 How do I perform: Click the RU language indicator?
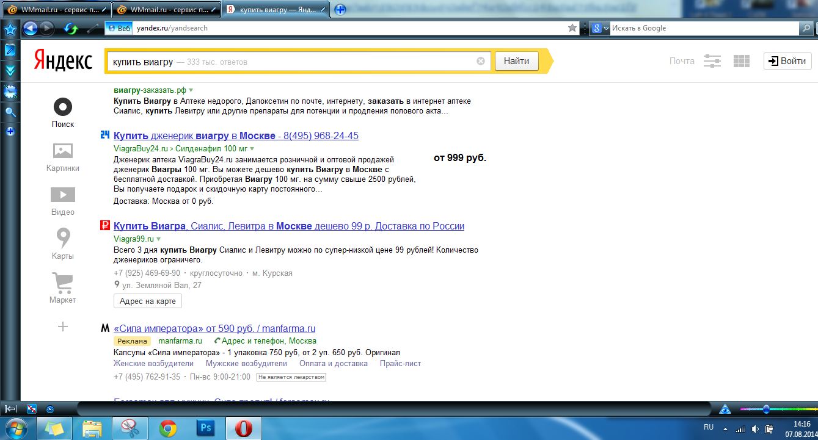coord(709,428)
